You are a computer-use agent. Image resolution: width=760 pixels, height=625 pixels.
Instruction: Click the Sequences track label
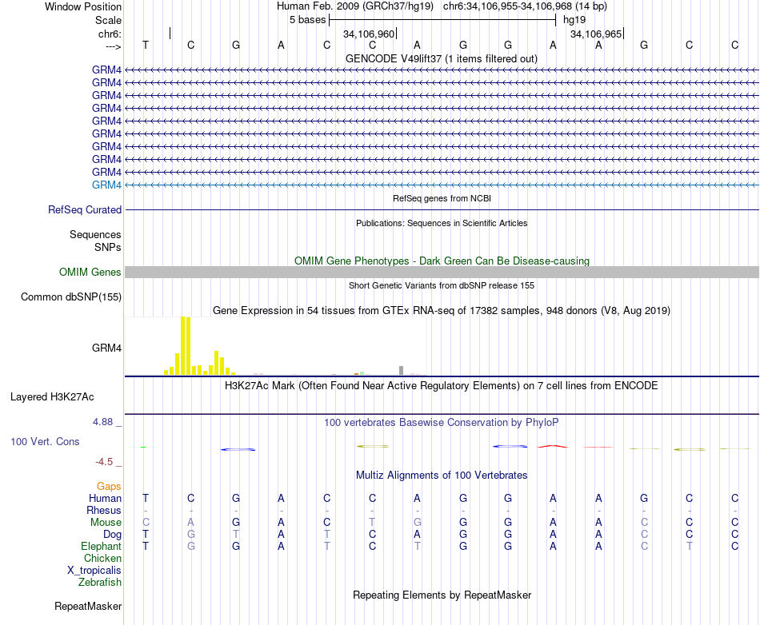95,234
